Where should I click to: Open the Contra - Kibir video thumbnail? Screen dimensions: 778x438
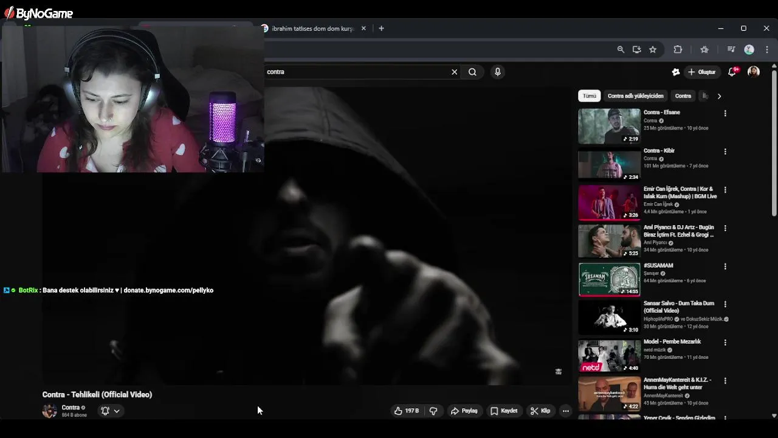pyautogui.click(x=609, y=164)
